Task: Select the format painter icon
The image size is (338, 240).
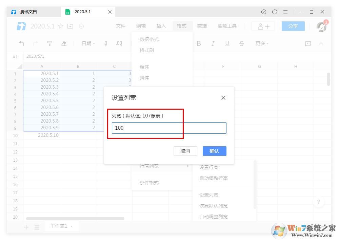Action: click(50, 43)
